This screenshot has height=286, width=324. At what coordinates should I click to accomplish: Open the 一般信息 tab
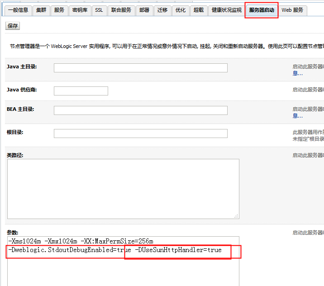click(x=18, y=10)
